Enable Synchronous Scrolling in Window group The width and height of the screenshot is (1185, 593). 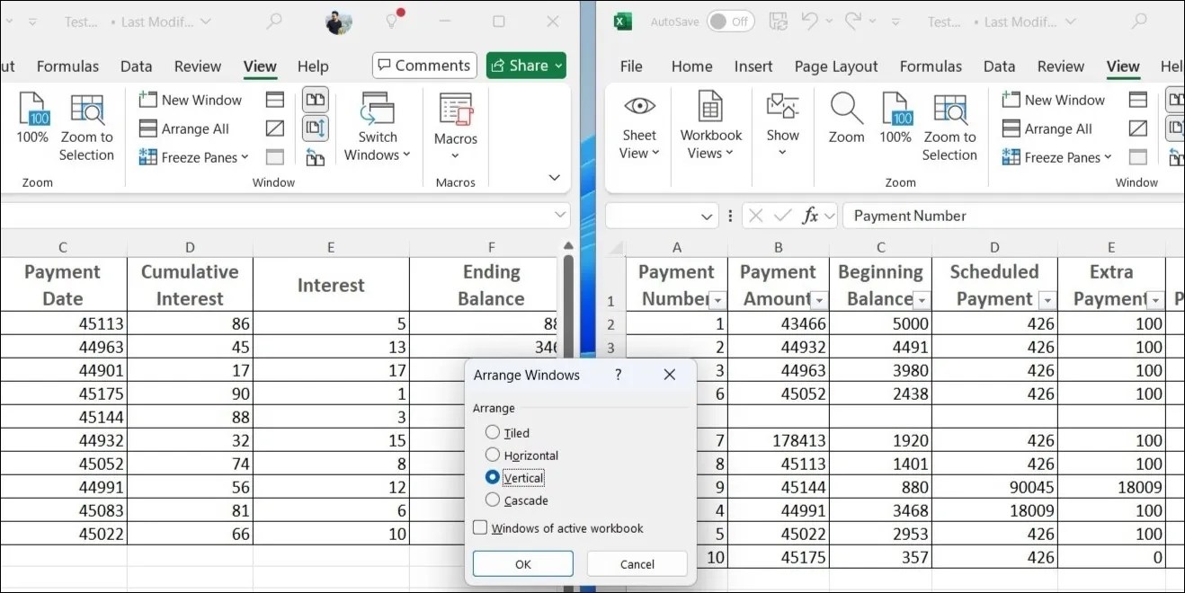[x=315, y=128]
